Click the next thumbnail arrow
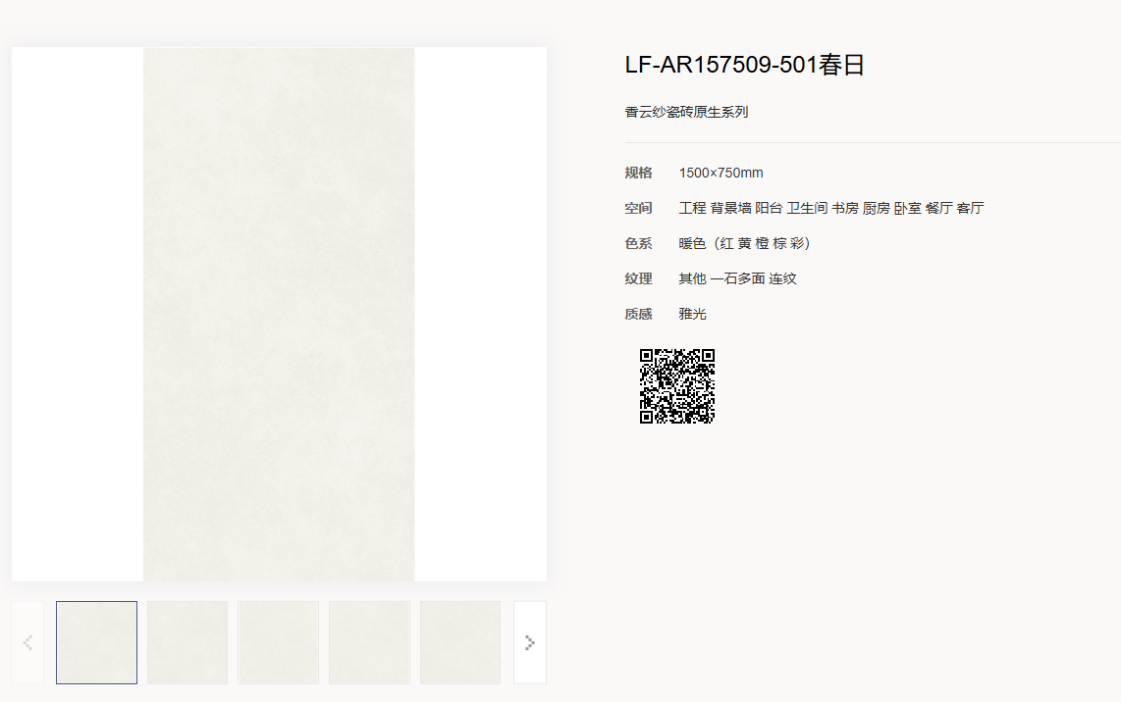 tap(529, 642)
